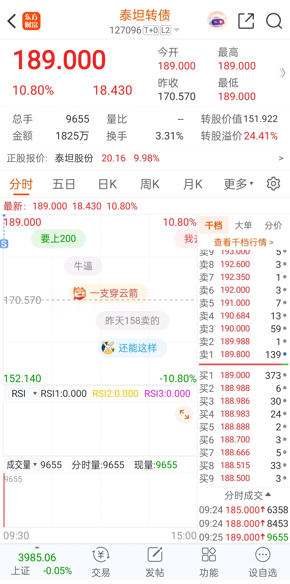290x584 pixels.
Task: Expand the 正股报价 row arrow
Action: point(281,158)
